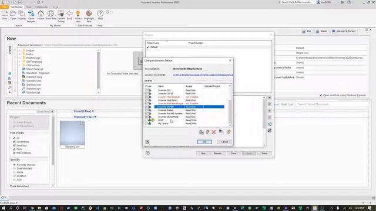Image resolution: width=376 pixels, height=211 pixels.
Task: Expand the OldVersions folder
Action: point(20,65)
